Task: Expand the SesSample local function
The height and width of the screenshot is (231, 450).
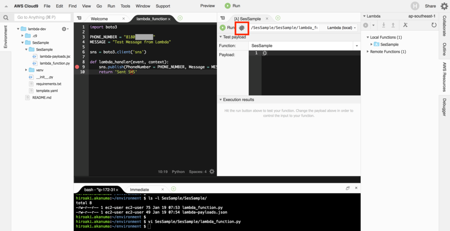Action: (x=372, y=44)
